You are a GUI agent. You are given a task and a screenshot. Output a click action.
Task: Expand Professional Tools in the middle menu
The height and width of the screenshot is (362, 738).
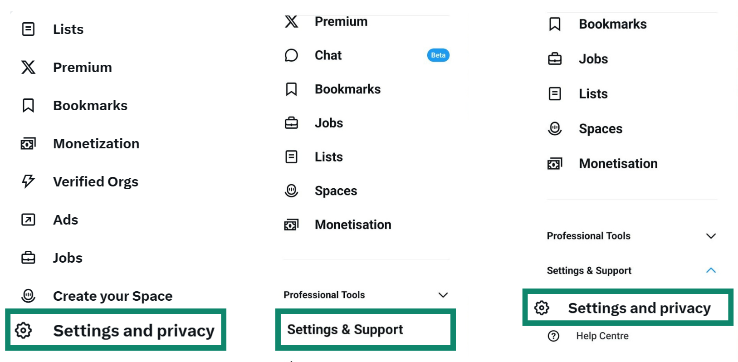pos(443,295)
